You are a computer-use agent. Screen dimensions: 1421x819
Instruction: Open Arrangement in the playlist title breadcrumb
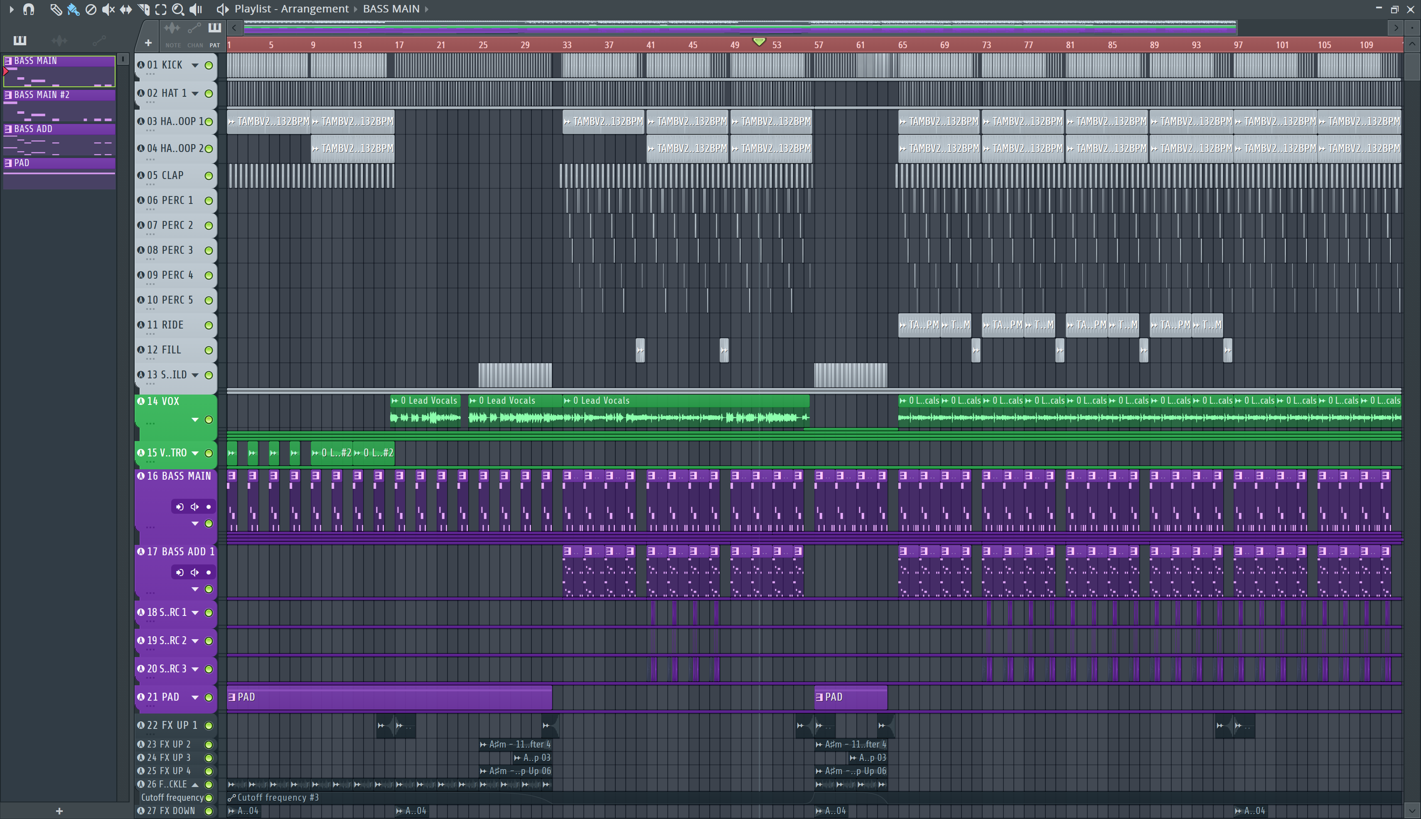(315, 9)
